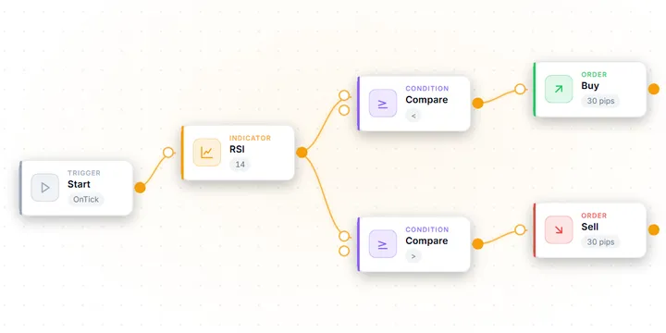The width and height of the screenshot is (666, 333).
Task: Click the 14 period badge on RSI
Action: click(x=240, y=165)
